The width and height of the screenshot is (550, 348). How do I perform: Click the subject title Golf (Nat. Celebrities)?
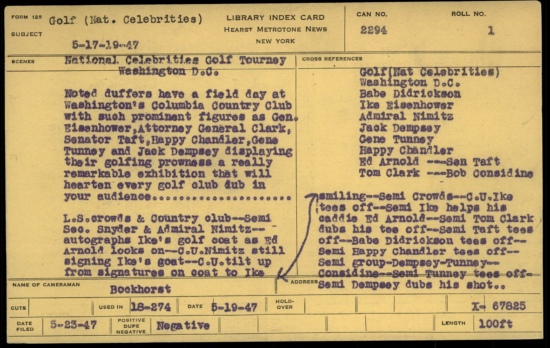click(126, 20)
